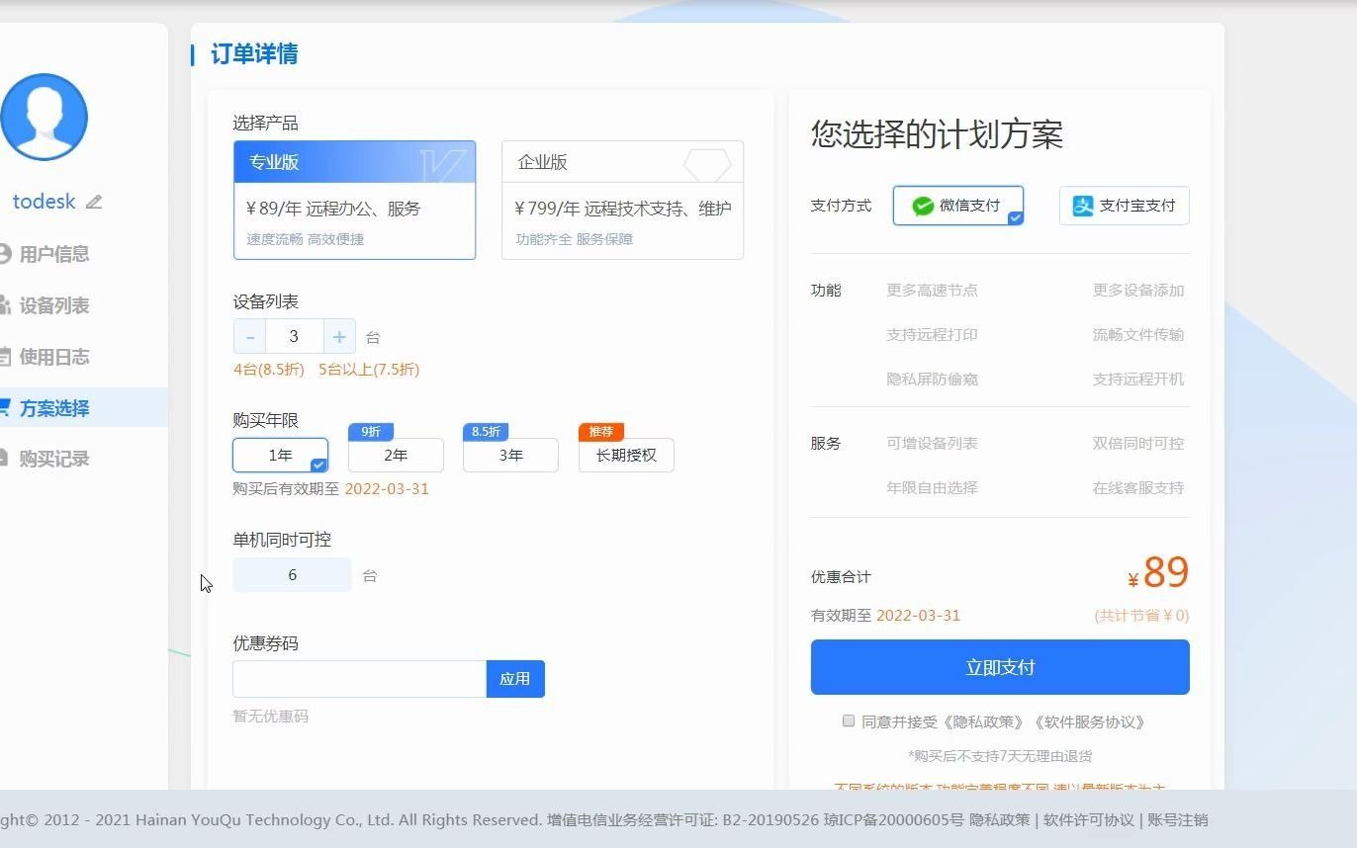Open 设备列表 in the sidebar
The image size is (1357, 848).
pos(54,305)
